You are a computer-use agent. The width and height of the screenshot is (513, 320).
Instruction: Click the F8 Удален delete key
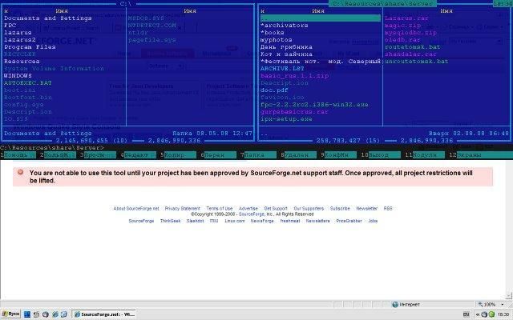pyautogui.click(x=301, y=155)
